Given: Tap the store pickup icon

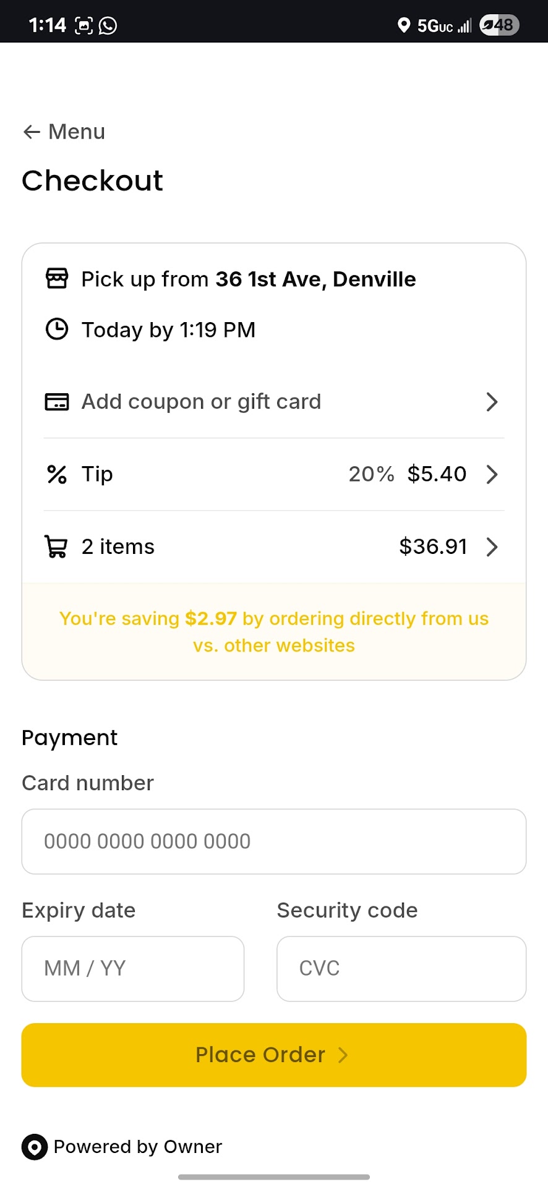Looking at the screenshot, I should click(57, 279).
